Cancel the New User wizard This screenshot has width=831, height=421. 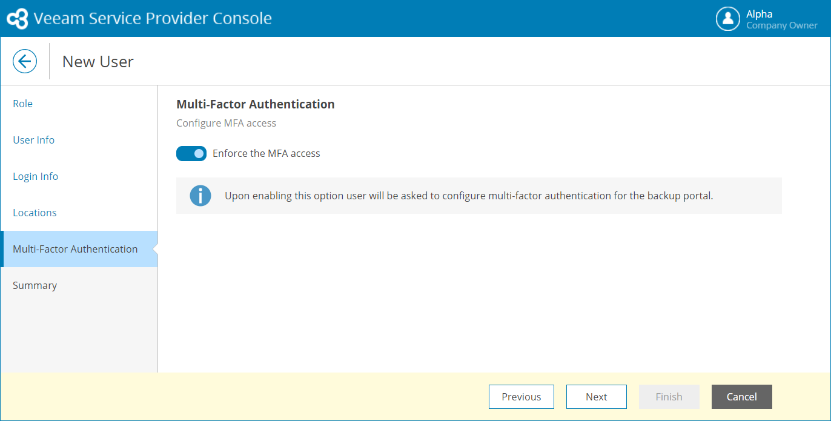point(741,397)
